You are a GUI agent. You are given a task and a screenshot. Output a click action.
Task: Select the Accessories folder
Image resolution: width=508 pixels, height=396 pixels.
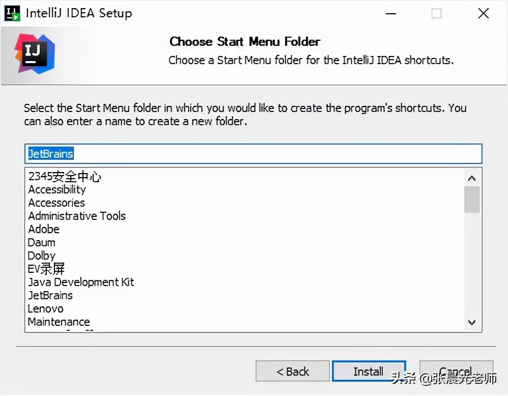57,203
